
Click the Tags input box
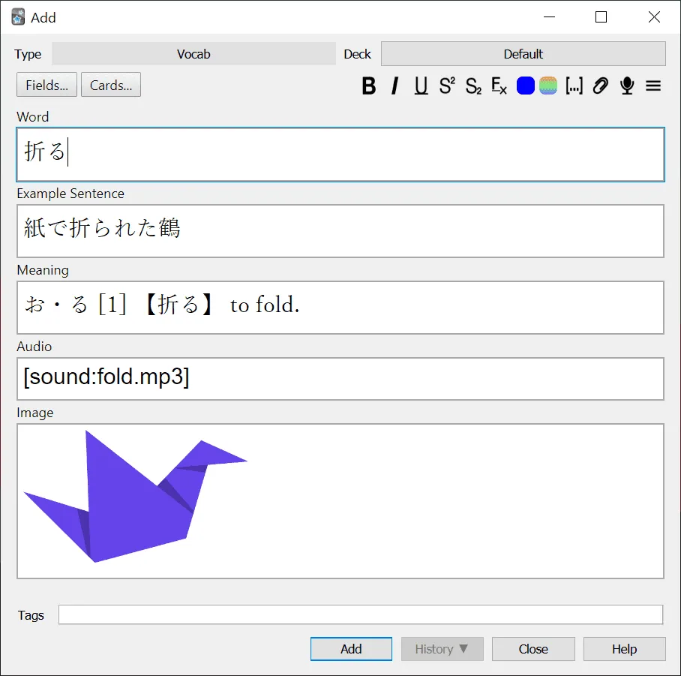[361, 614]
